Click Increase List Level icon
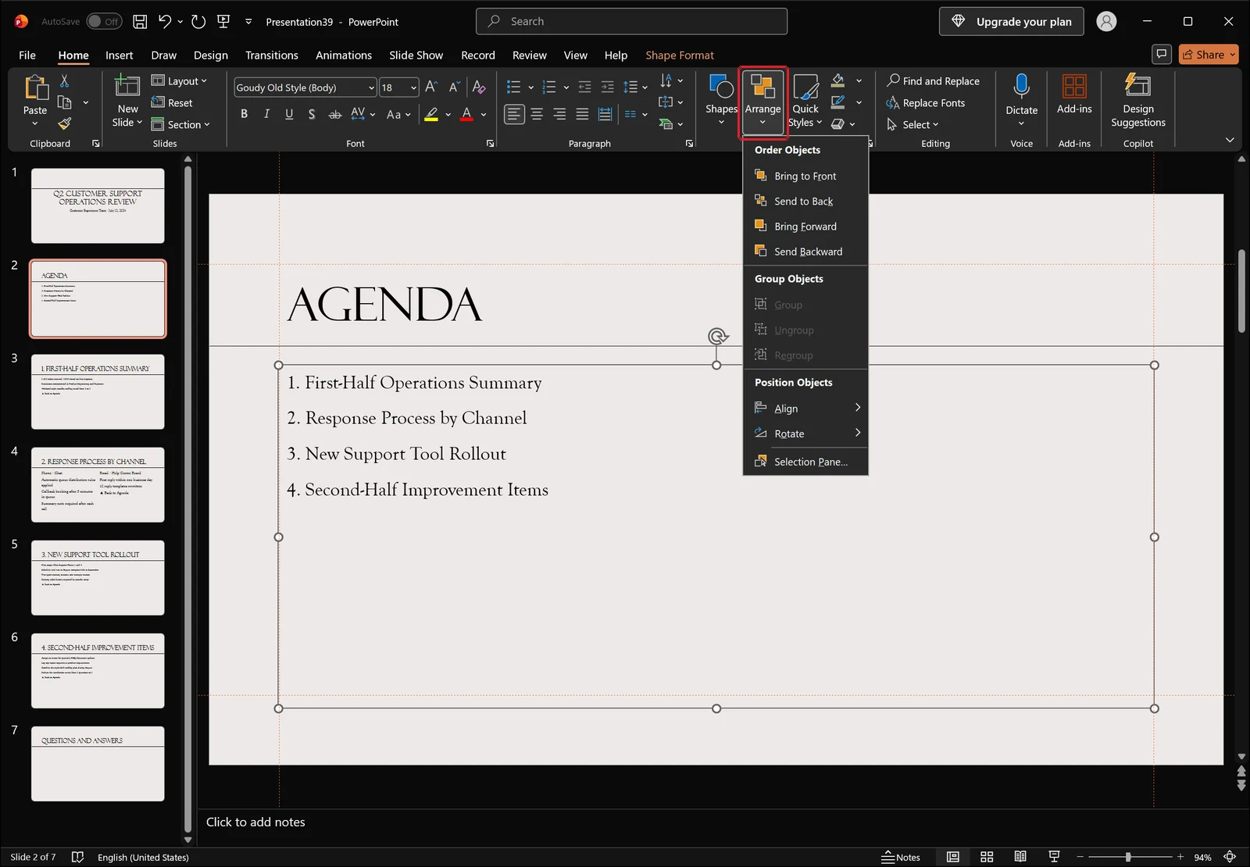The image size is (1250, 867). click(x=607, y=87)
